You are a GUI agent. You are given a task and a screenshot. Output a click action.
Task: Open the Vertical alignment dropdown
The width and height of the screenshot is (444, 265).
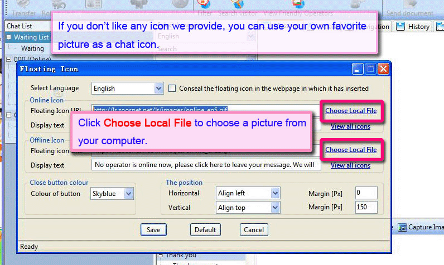248,208
